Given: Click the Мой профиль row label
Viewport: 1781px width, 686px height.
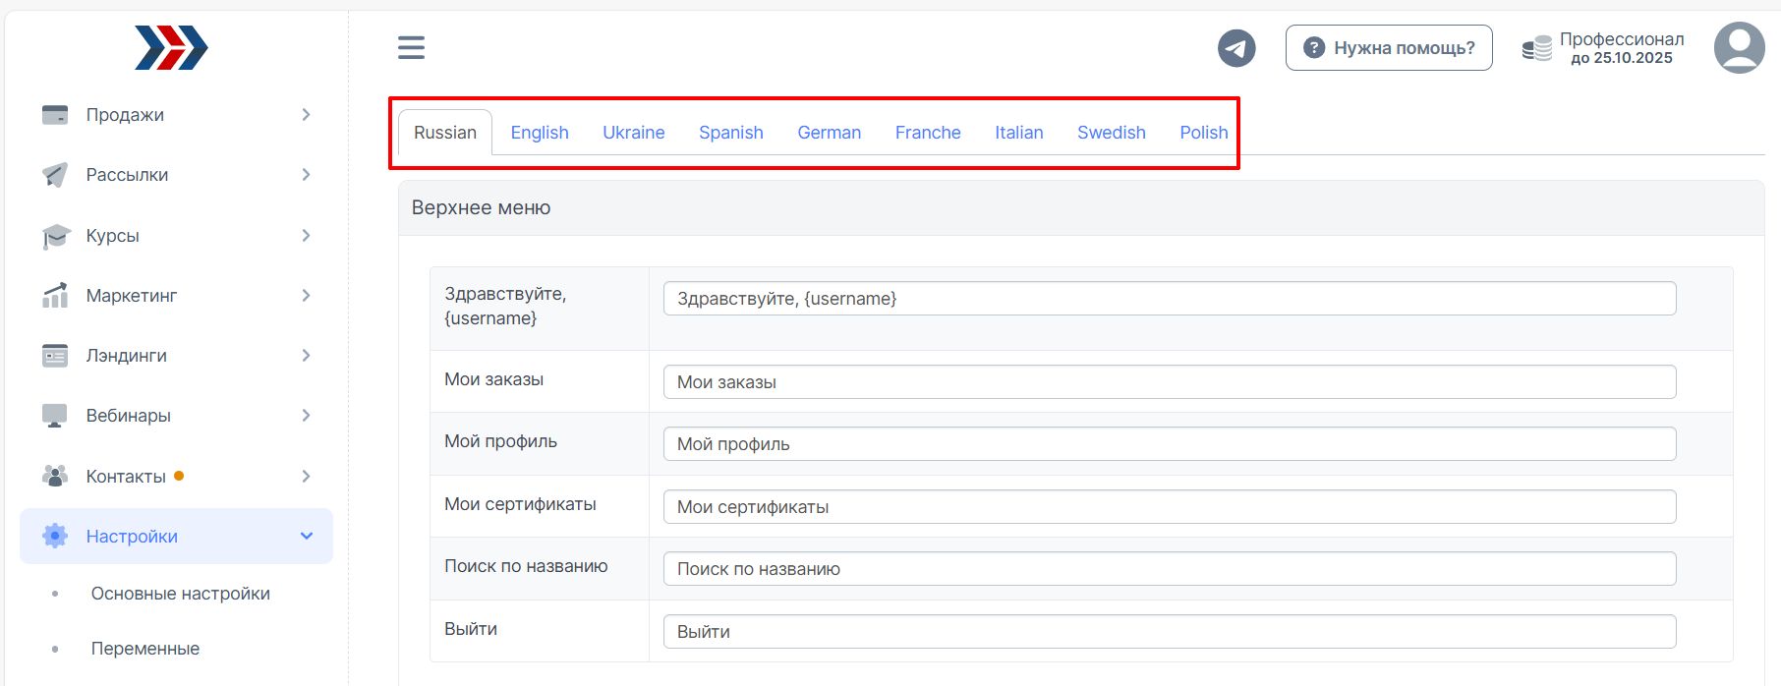Looking at the screenshot, I should pyautogui.click(x=500, y=441).
